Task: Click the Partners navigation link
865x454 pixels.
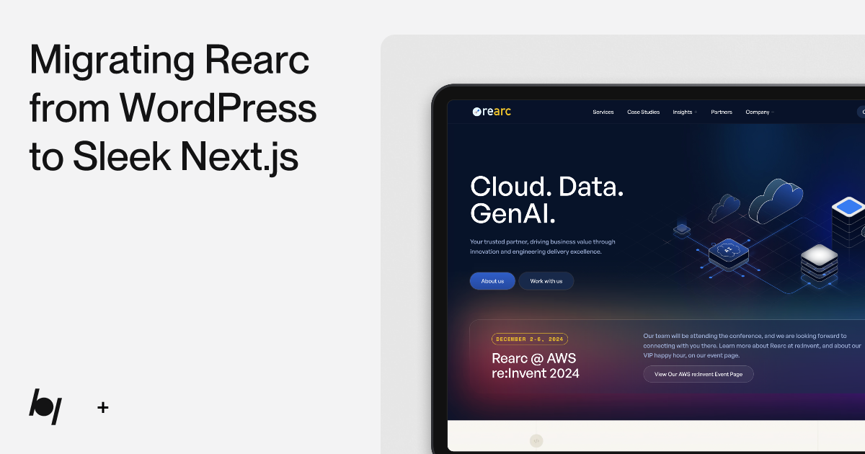Action: click(722, 112)
